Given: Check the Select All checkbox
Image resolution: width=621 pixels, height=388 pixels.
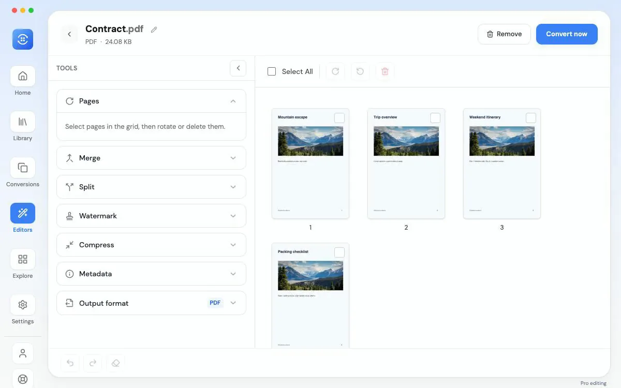Looking at the screenshot, I should 272,71.
